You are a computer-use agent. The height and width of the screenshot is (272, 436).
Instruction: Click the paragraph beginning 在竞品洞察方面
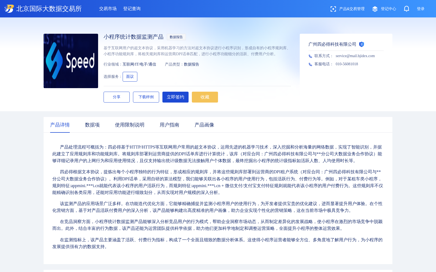218,225
